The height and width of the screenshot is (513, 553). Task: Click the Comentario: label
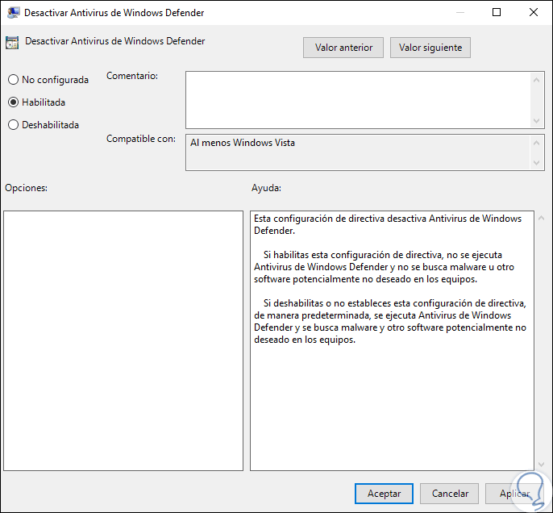[x=132, y=76]
